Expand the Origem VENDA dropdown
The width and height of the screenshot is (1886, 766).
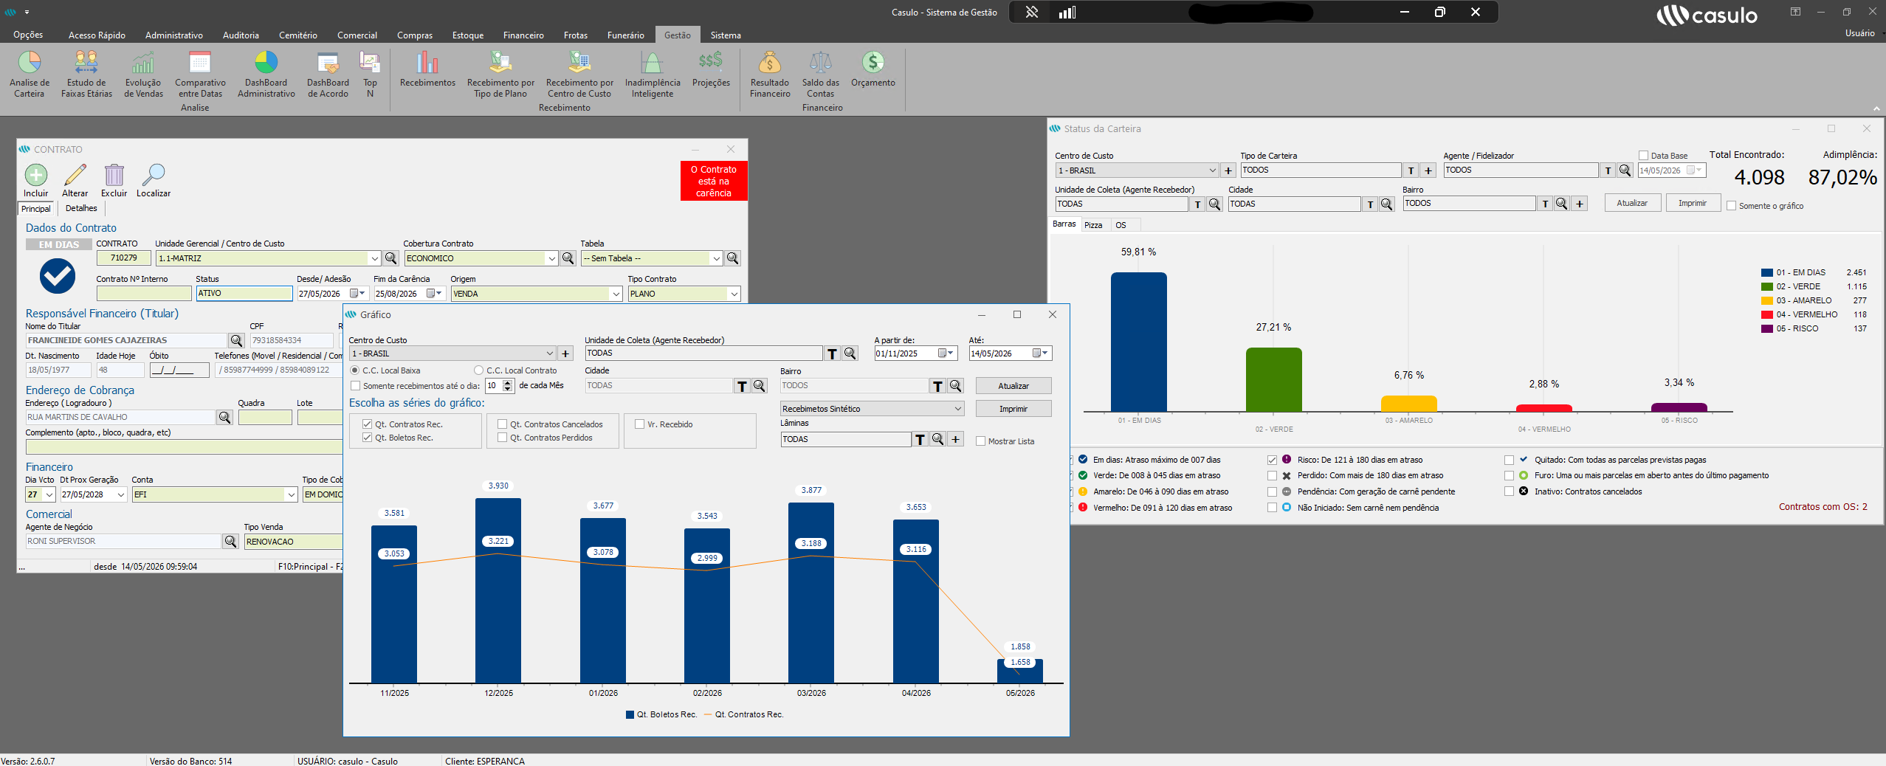click(616, 294)
